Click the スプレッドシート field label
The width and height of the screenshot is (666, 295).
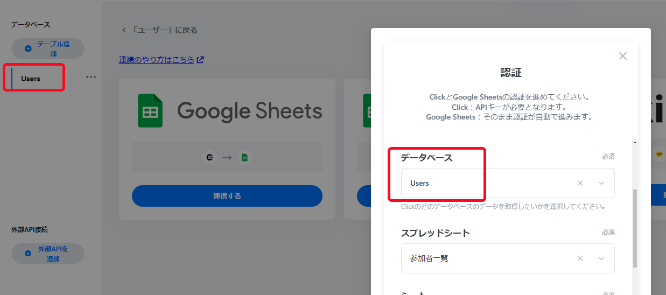click(x=435, y=233)
